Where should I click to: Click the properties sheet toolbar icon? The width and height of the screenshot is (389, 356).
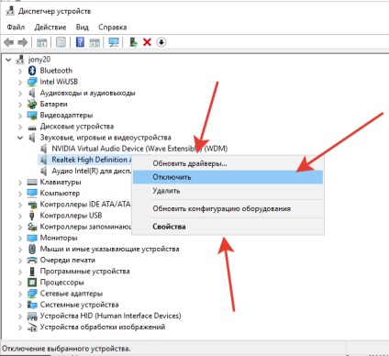click(x=61, y=42)
